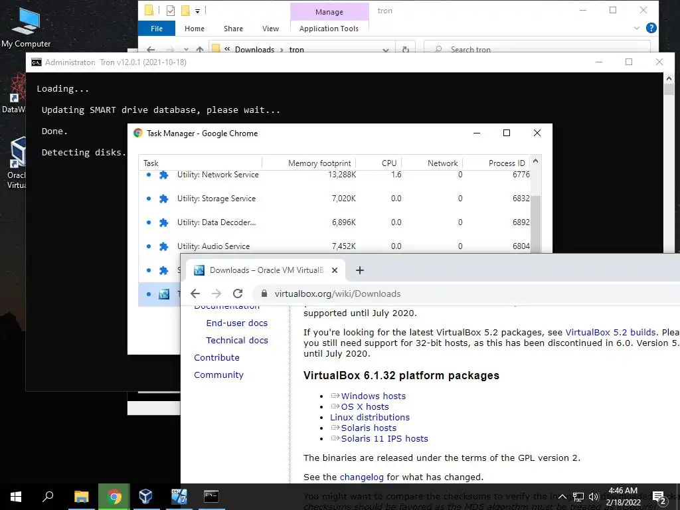
Task: Open the notification center icon
Action: (659, 497)
